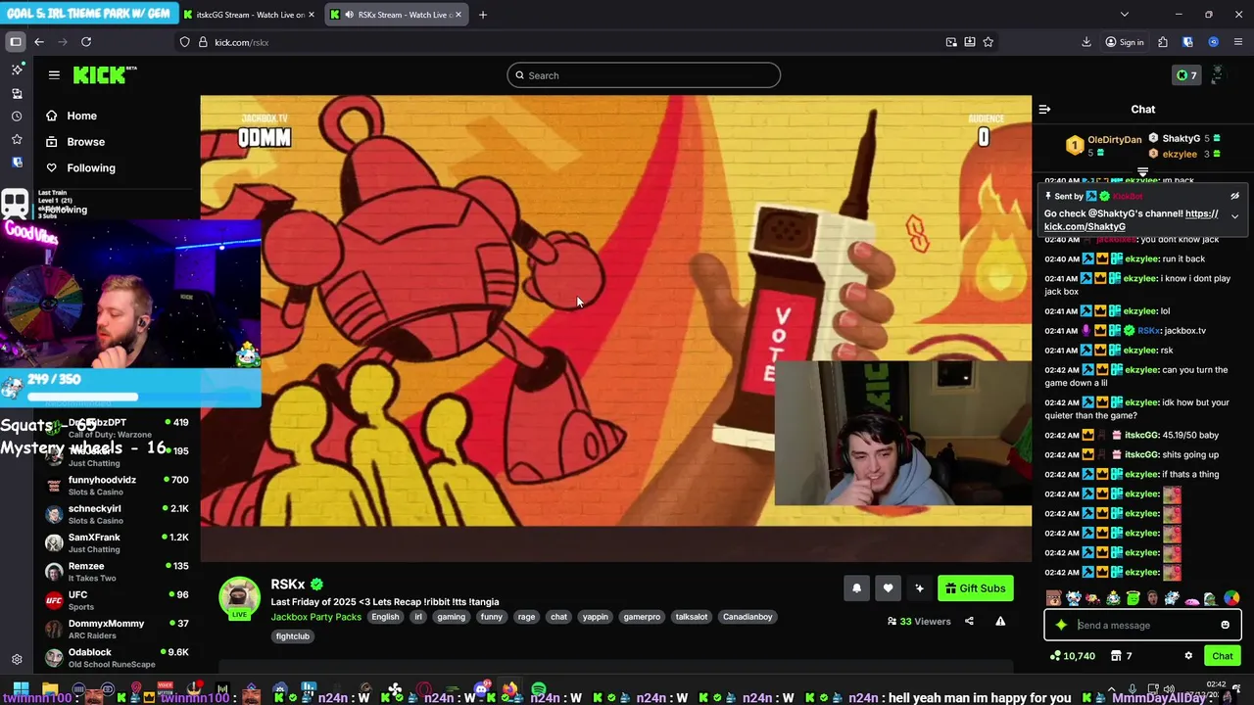This screenshot has width=1254, height=705.
Task: Bookmark this page with the star
Action: (989, 42)
